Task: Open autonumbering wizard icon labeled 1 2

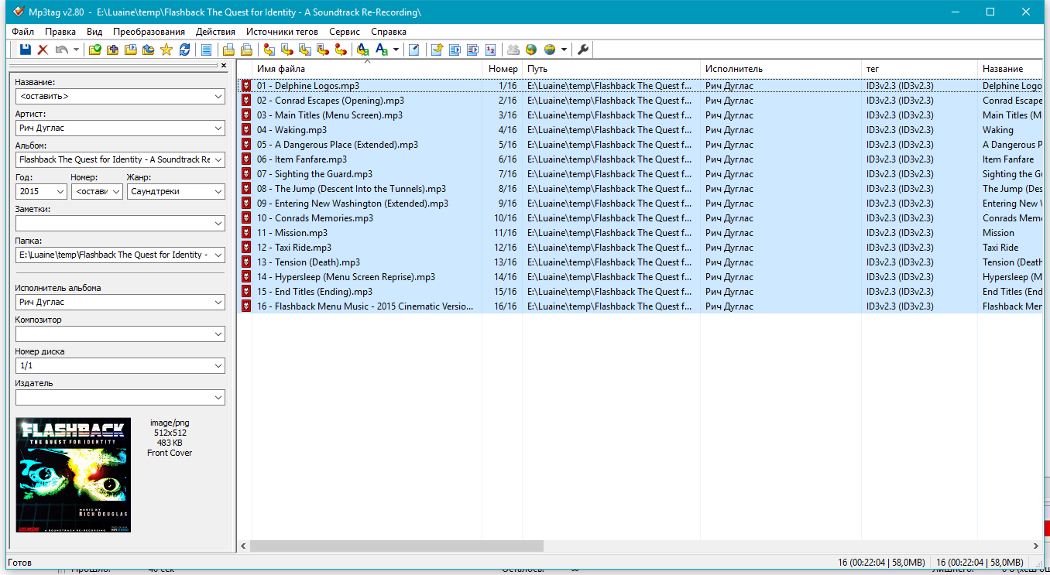Action: pos(490,50)
